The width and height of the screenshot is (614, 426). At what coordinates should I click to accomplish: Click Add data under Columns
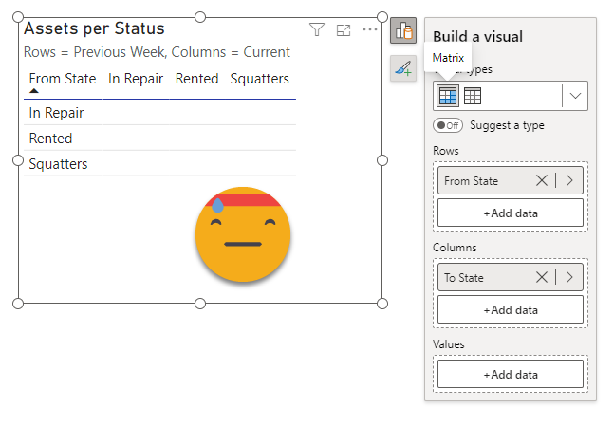(x=510, y=309)
